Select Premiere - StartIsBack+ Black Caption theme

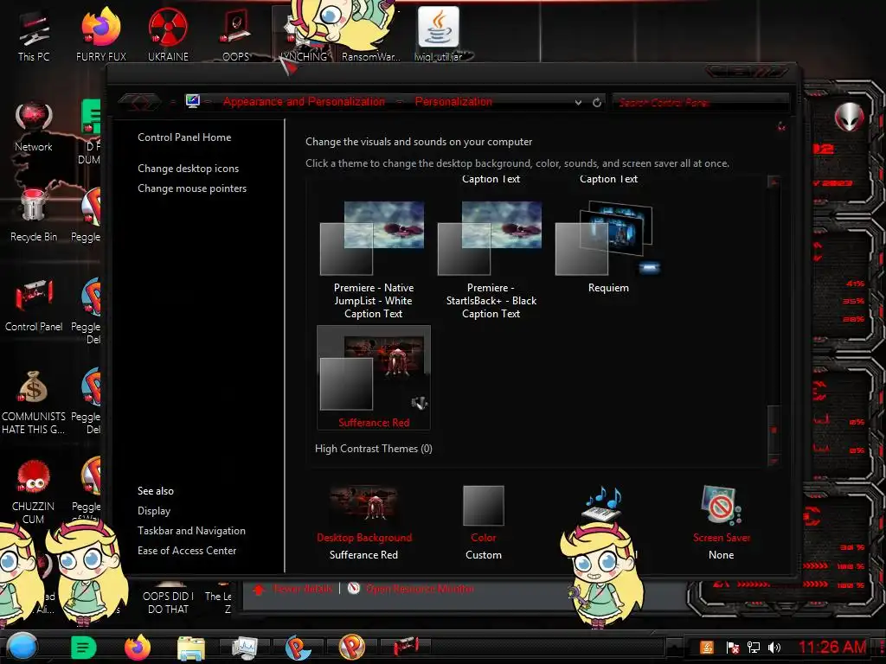pos(491,259)
